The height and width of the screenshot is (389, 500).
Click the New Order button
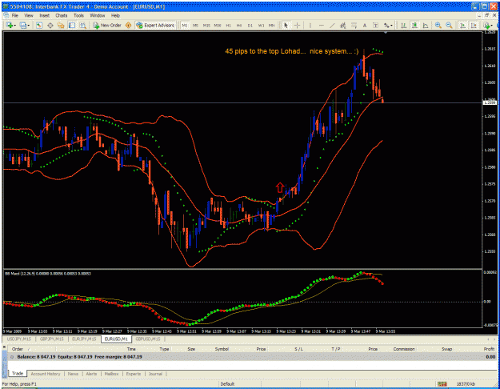[107, 25]
